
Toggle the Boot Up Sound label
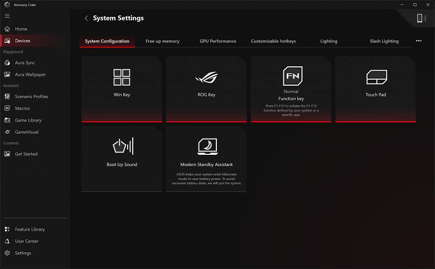[x=122, y=164]
